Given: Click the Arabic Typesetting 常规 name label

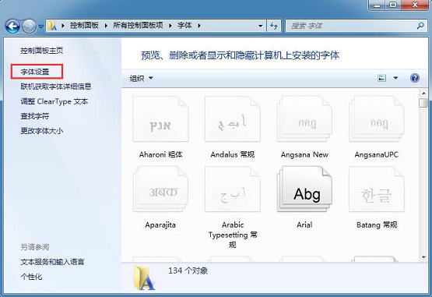Looking at the screenshot, I should (233, 235).
